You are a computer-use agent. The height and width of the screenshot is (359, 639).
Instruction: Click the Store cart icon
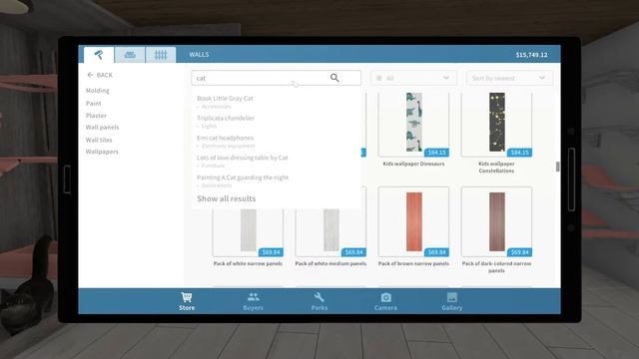click(x=187, y=297)
